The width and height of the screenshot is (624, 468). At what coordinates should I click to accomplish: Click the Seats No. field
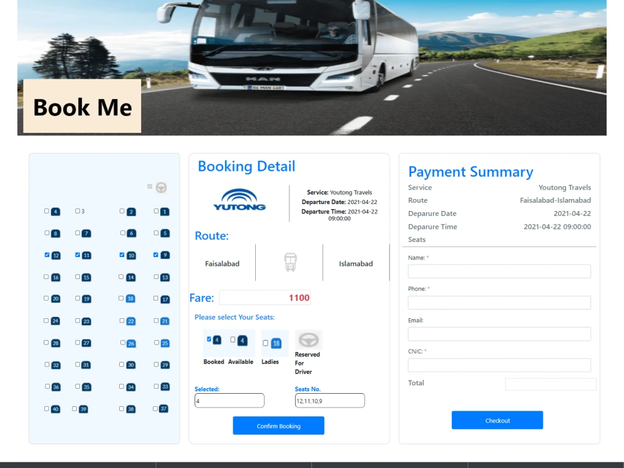330,401
